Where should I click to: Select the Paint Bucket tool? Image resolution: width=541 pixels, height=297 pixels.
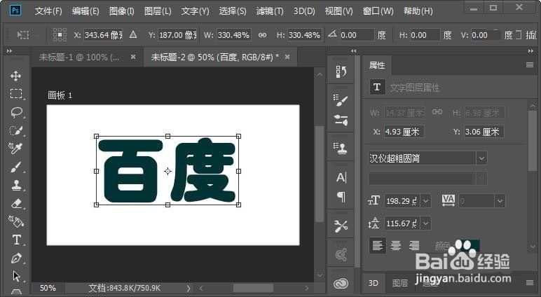16,222
